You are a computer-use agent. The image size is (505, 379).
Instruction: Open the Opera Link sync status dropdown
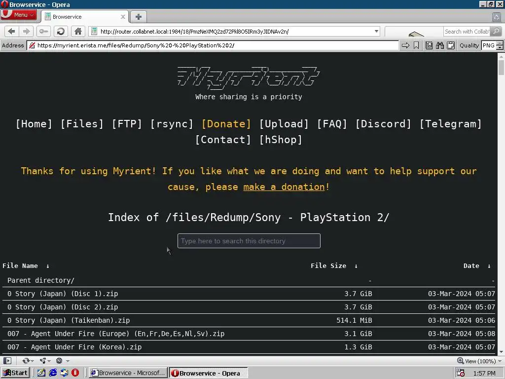[x=28, y=361]
